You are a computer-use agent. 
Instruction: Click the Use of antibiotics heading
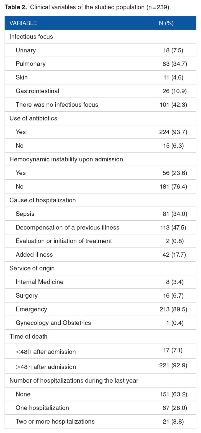coord(33,118)
